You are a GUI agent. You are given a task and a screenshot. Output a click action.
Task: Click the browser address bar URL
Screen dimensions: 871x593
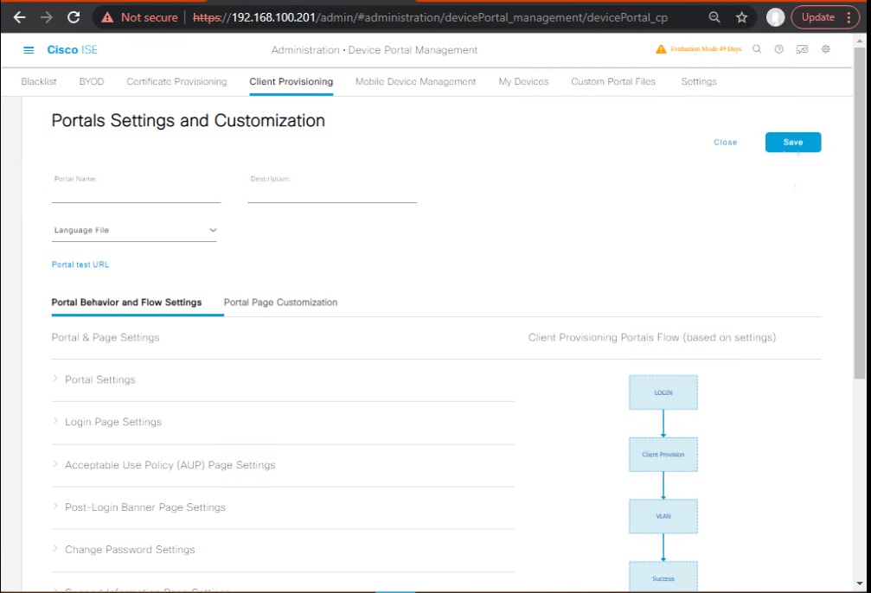431,18
